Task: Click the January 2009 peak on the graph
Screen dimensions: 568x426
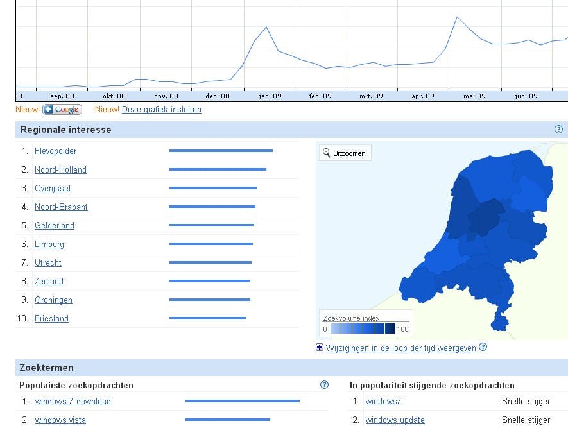Action: [266, 27]
